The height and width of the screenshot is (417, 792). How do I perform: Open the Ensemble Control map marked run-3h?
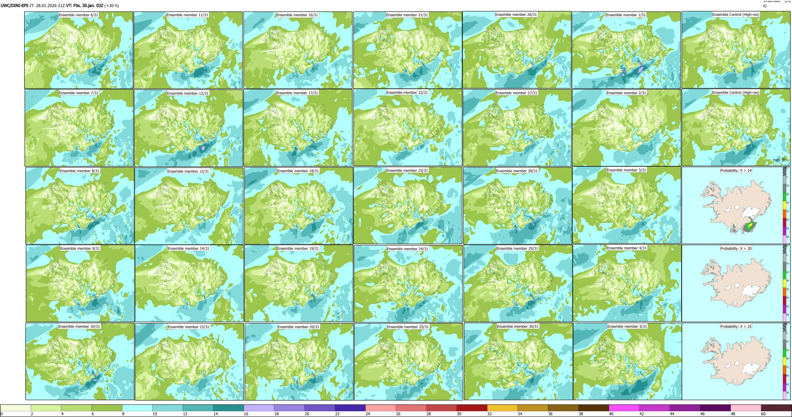736,128
